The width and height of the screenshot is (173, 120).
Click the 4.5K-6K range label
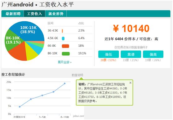point(53,38)
